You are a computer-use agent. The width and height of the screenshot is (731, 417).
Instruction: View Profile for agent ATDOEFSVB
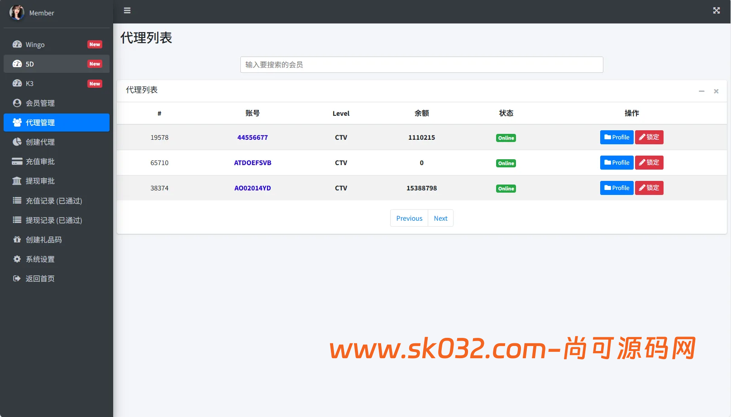(x=616, y=162)
